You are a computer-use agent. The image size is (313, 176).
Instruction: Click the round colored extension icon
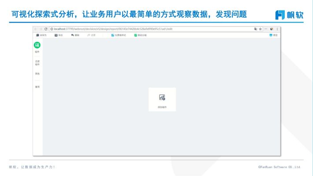point(272,29)
